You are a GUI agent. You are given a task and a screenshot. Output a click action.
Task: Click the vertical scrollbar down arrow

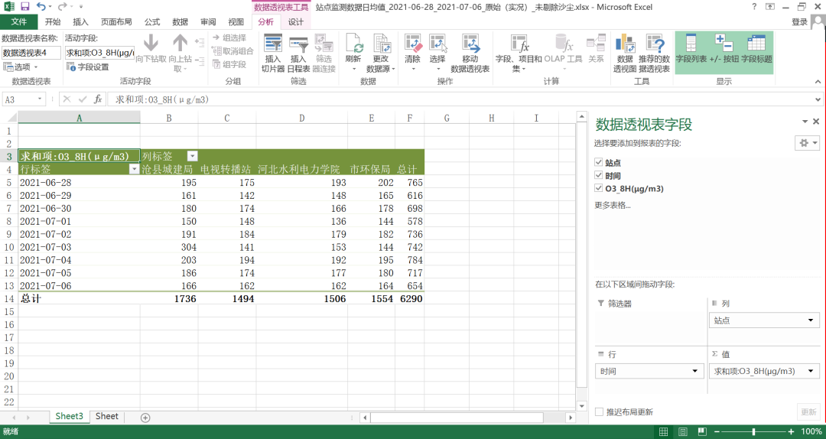[581, 406]
